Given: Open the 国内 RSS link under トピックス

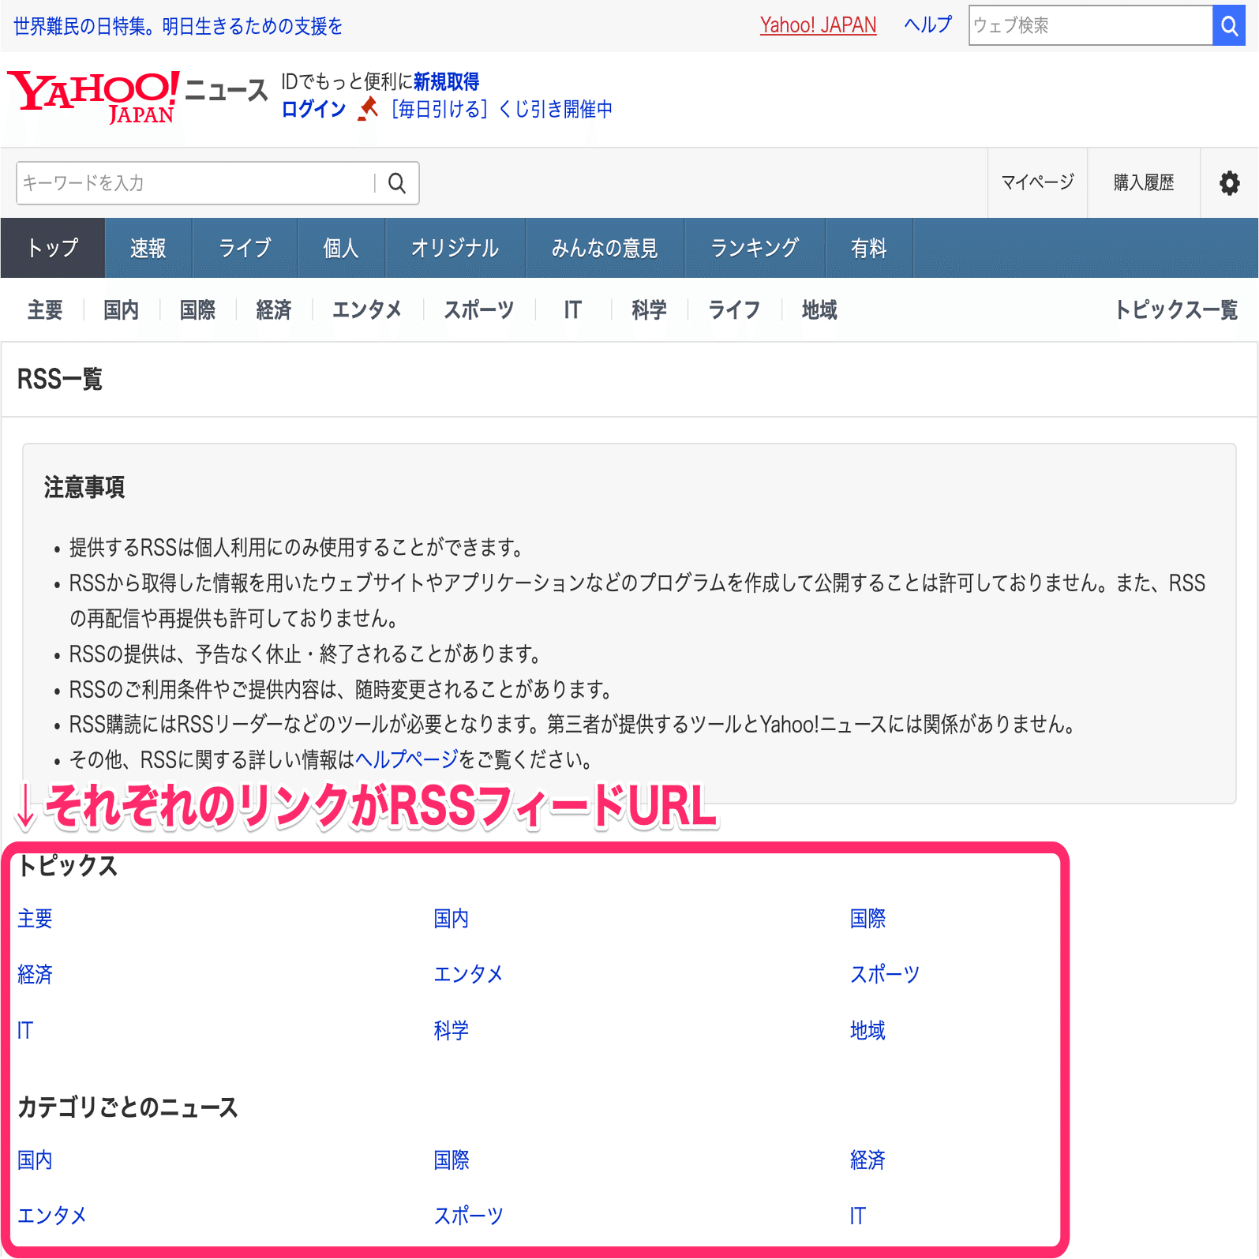Looking at the screenshot, I should [x=452, y=918].
